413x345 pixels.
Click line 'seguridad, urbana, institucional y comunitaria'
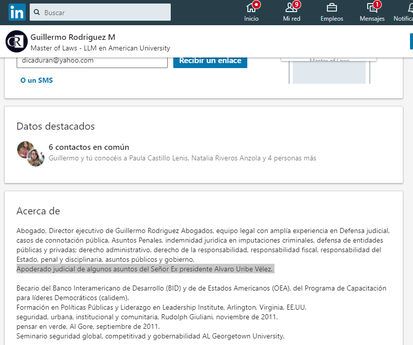[147, 317]
